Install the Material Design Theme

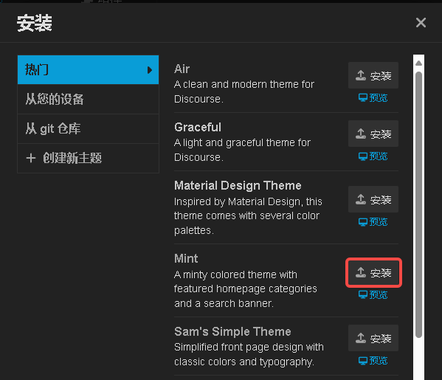coord(373,199)
